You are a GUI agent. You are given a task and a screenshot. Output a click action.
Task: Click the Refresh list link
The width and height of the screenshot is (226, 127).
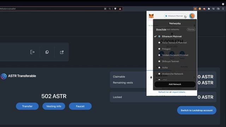[163, 92]
